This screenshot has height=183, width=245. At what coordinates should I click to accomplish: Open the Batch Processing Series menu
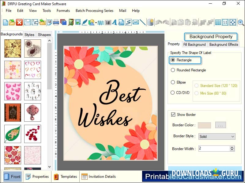[94, 10]
